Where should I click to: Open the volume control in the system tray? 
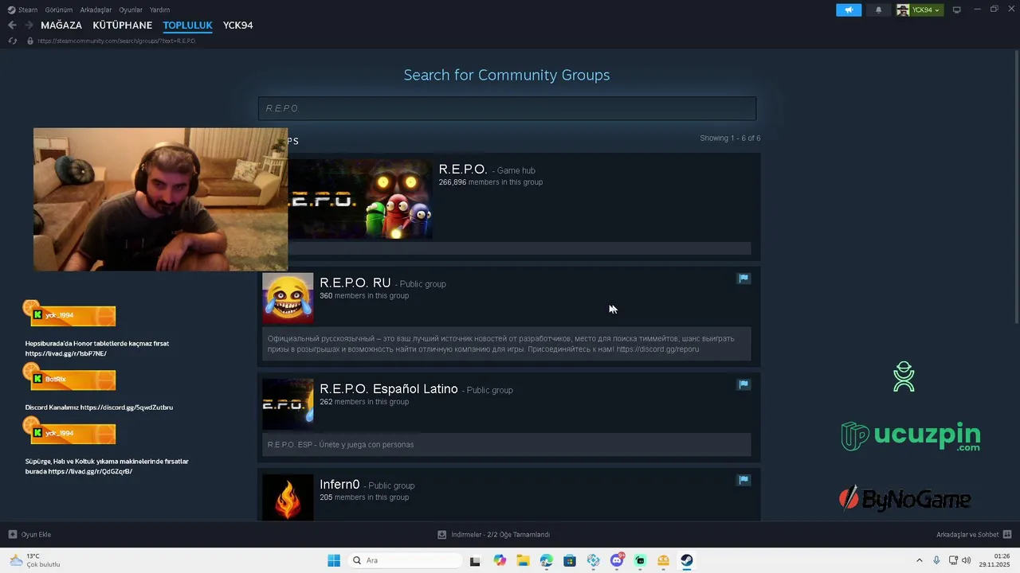(967, 560)
